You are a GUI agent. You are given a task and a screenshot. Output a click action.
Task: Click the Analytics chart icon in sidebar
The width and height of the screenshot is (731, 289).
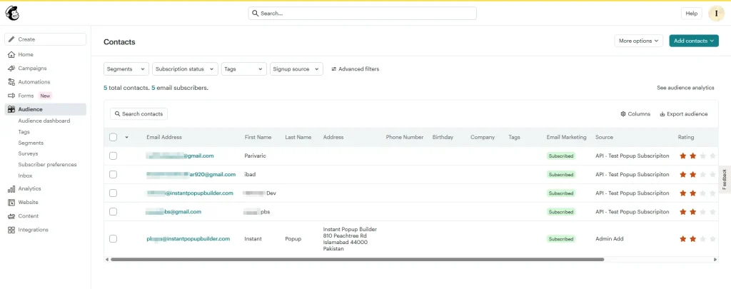coord(11,189)
